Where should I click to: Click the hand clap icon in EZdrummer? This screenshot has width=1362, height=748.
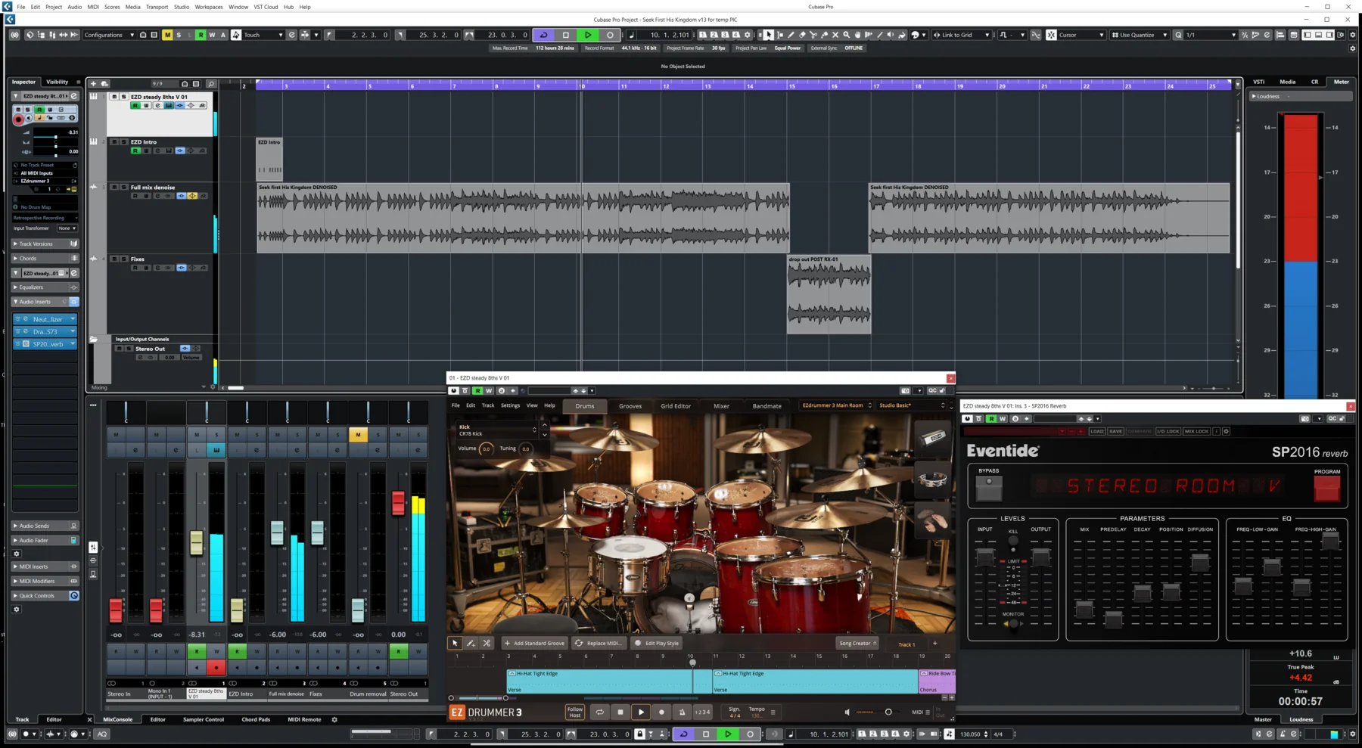[x=932, y=520]
